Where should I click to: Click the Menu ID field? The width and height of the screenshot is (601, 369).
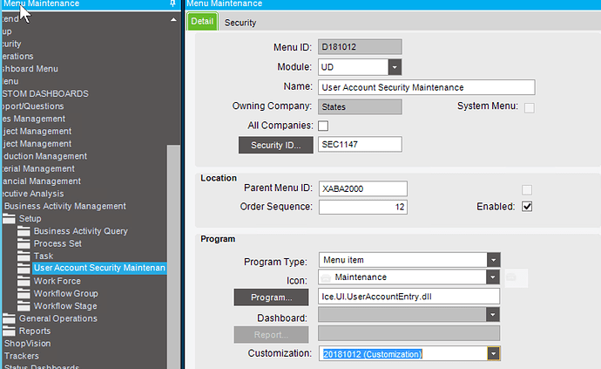pos(360,47)
